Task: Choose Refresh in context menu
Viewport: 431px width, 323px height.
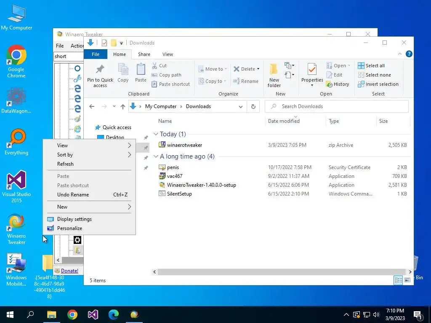Action: click(x=89, y=164)
